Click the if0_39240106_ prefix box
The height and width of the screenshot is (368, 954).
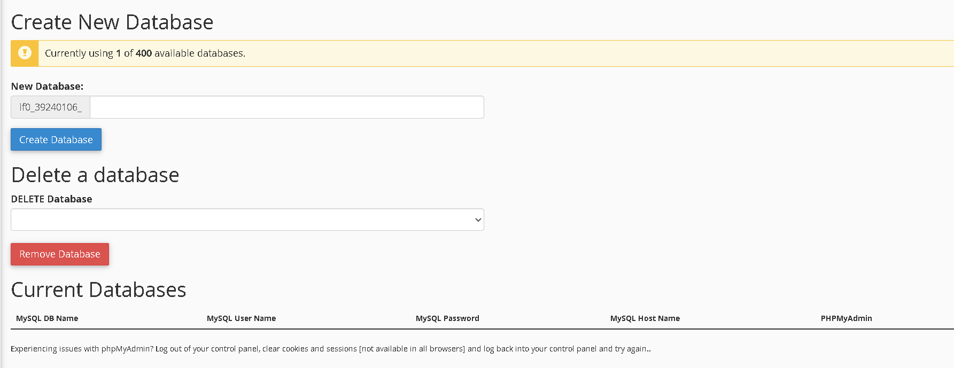[50, 107]
